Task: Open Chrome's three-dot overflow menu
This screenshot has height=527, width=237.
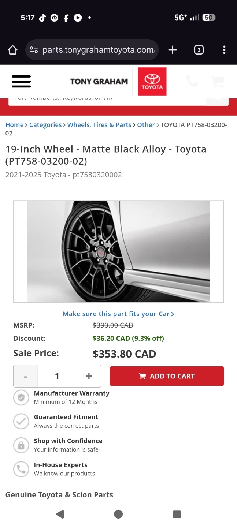Action: click(x=224, y=50)
